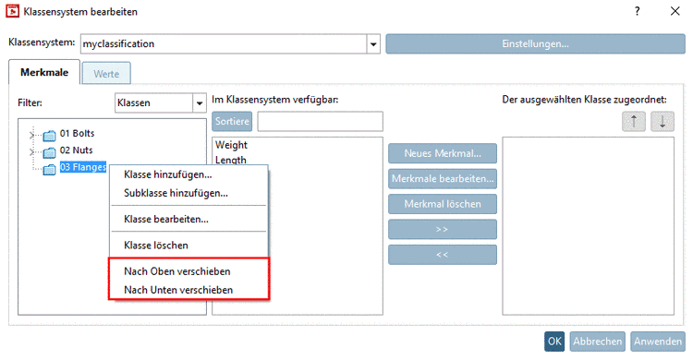Expand the 01 Bolts tree node

pyautogui.click(x=31, y=135)
